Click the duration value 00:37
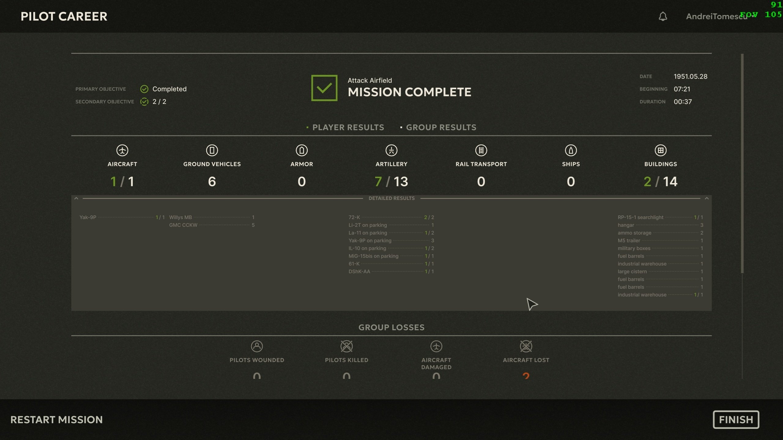Image resolution: width=783 pixels, height=440 pixels. click(683, 101)
